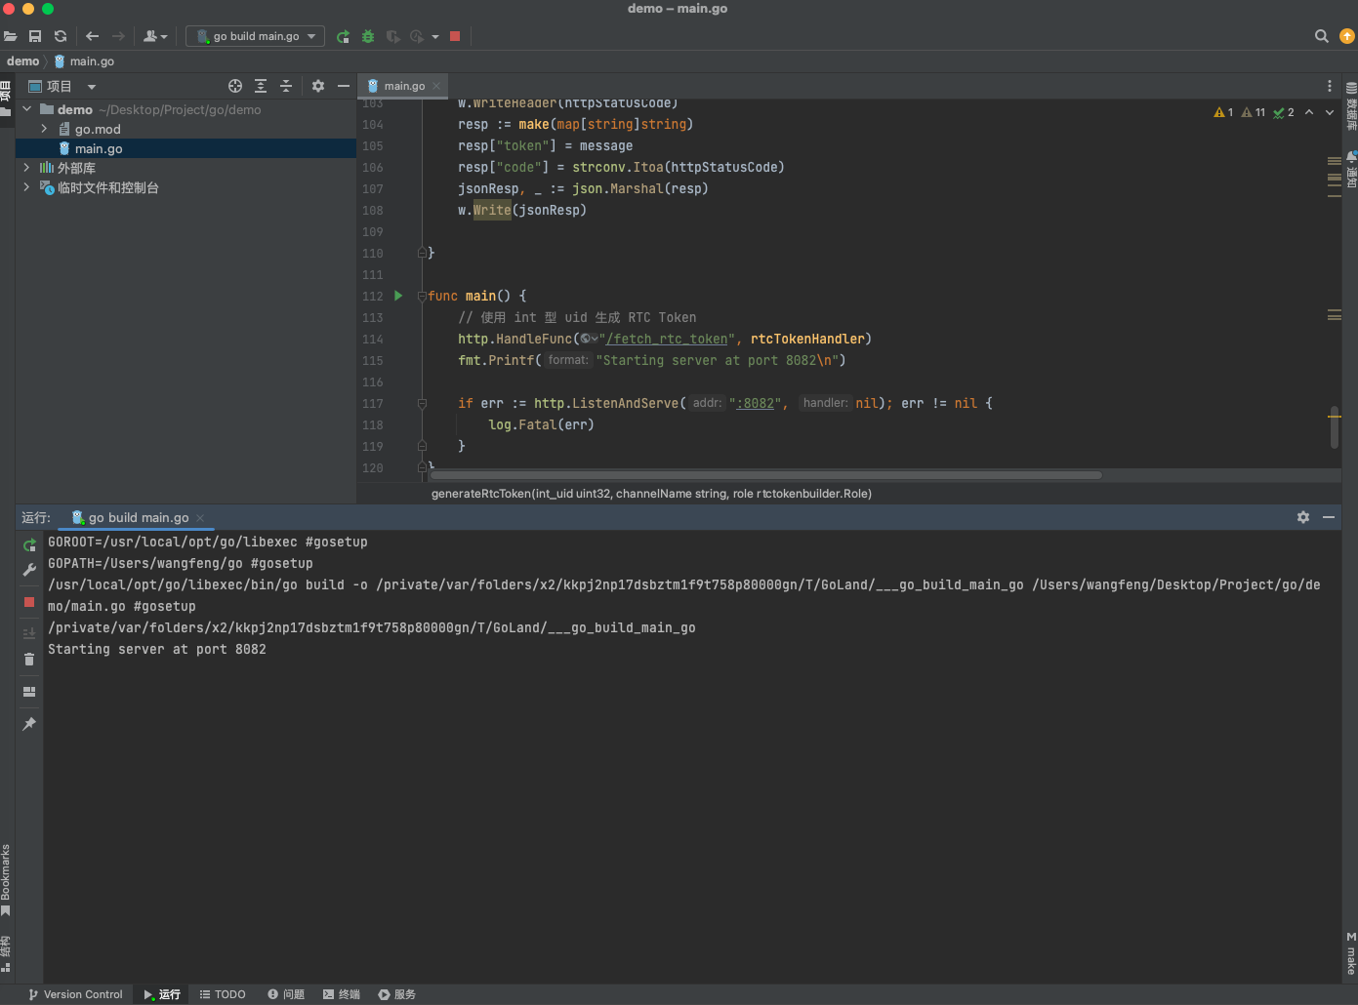Toggle the Pin Tab icon in the run panel
1358x1005 pixels.
tap(29, 724)
